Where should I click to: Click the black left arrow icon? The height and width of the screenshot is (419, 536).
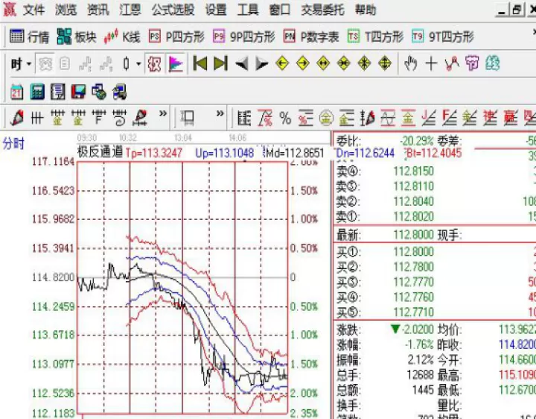(242, 63)
